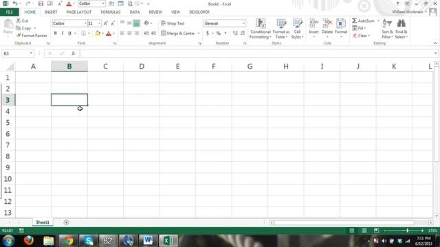
Task: Decrease the cell indent
Action: (x=146, y=34)
